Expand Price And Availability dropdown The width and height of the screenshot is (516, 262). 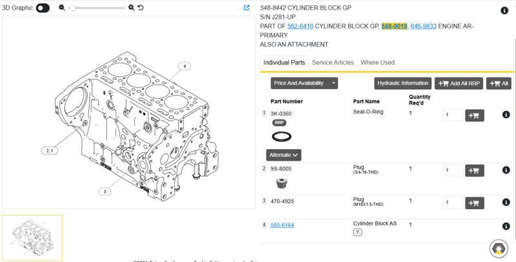(304, 83)
